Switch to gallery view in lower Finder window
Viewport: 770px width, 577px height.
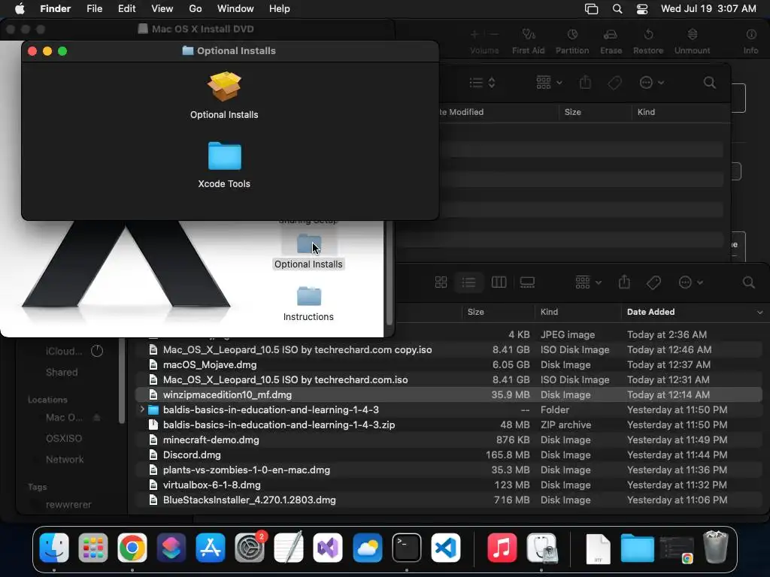[x=527, y=282]
